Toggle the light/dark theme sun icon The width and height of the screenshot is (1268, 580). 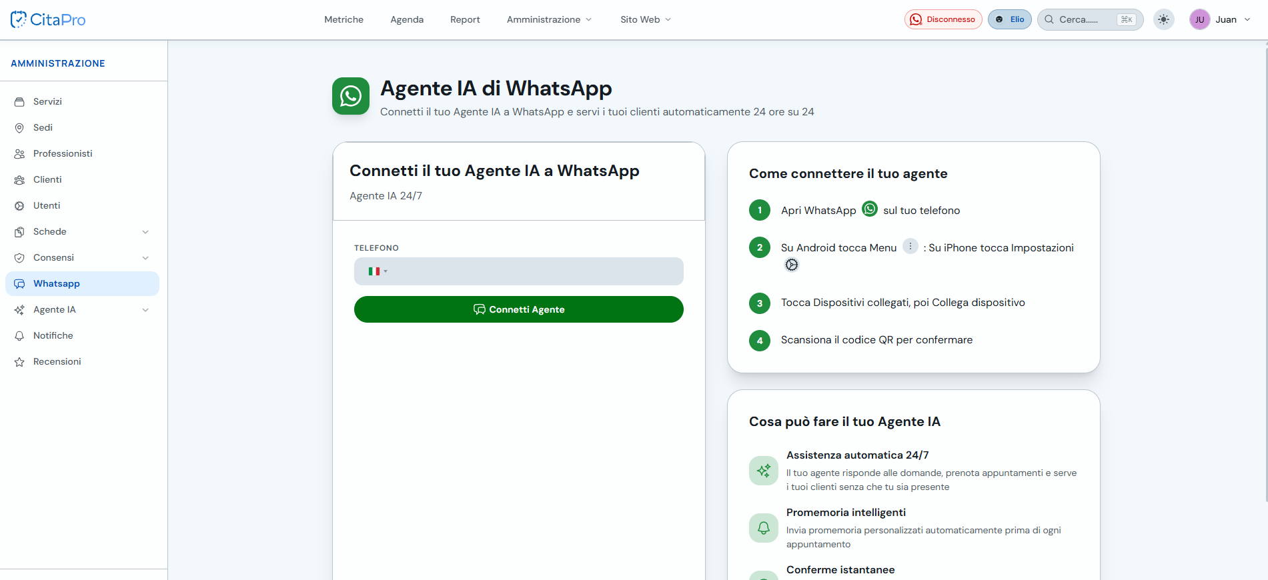coord(1164,19)
